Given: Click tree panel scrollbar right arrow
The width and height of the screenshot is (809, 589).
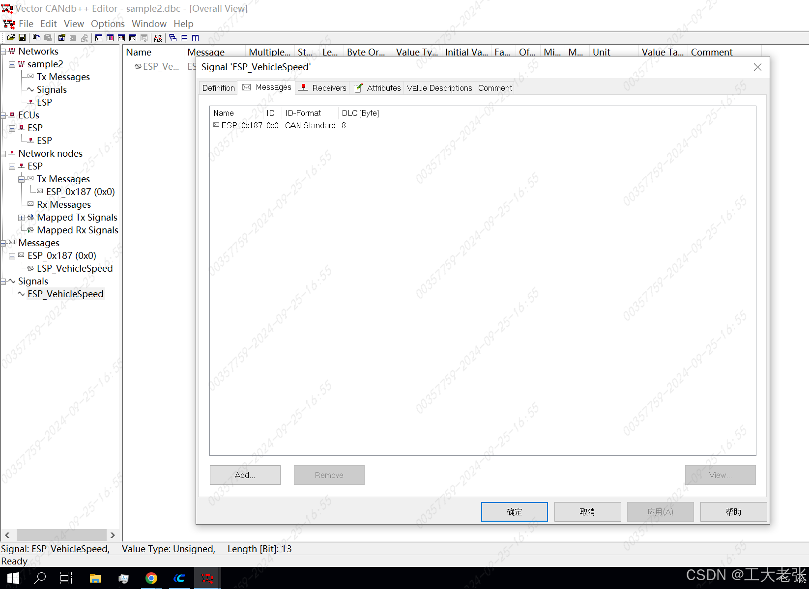Looking at the screenshot, I should tap(113, 535).
